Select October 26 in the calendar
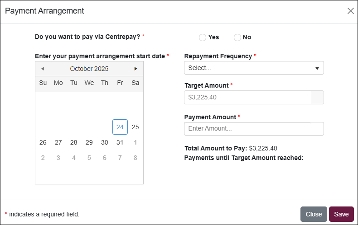Image resolution: width=358 pixels, height=225 pixels. point(43,142)
